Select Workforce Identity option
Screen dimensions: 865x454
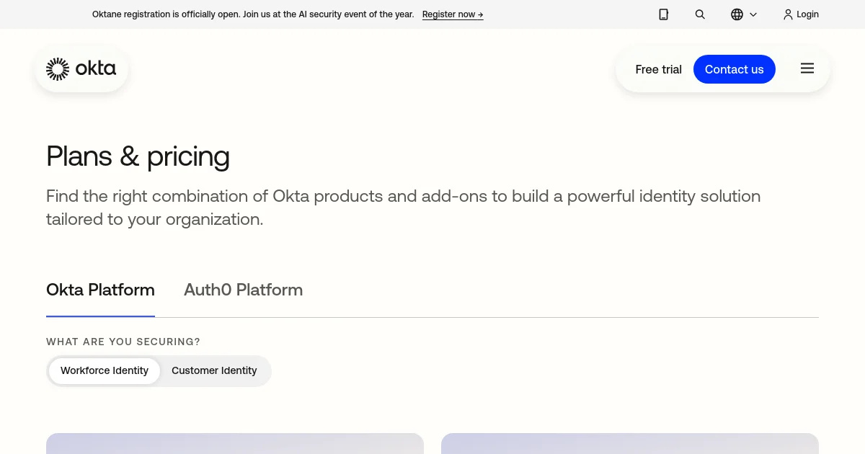[105, 370]
